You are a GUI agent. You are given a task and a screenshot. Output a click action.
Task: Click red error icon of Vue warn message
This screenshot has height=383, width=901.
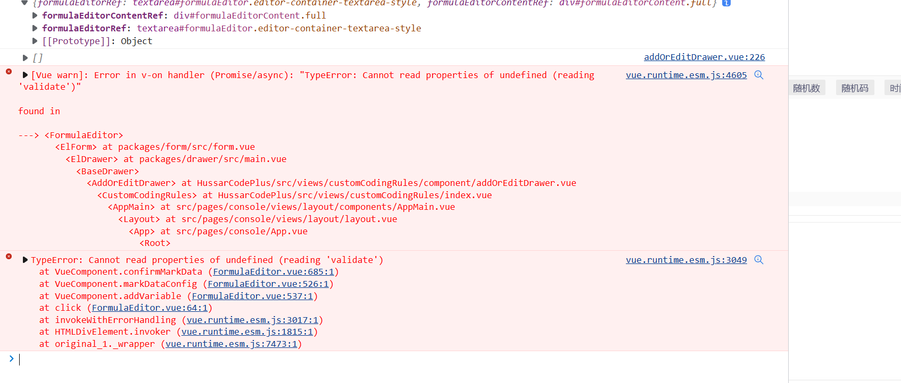(x=9, y=71)
